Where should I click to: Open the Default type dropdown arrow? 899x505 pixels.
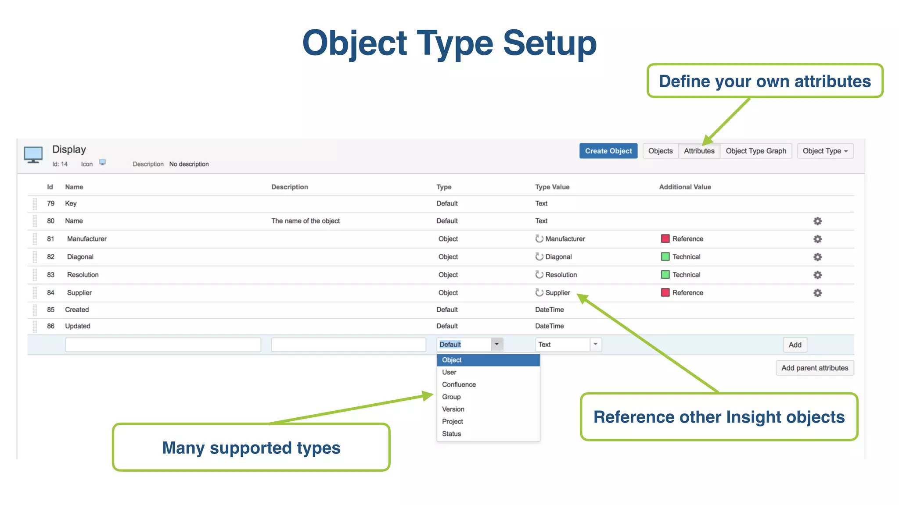click(x=496, y=344)
